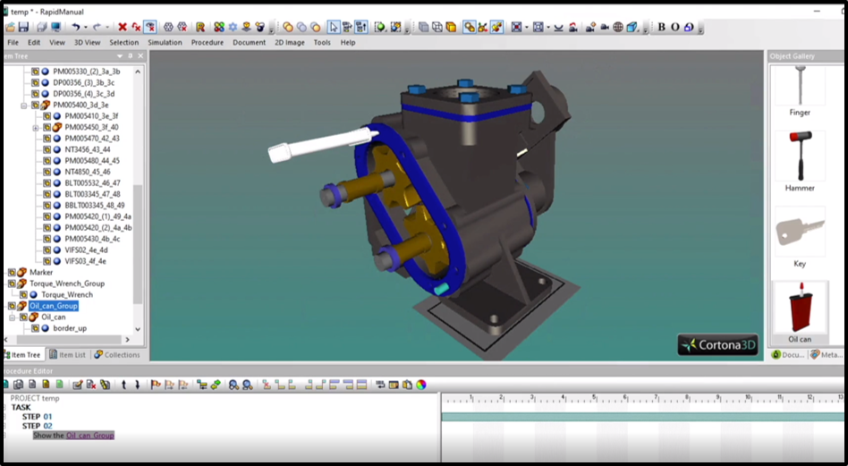Switch to the Collections tab
The height and width of the screenshot is (466, 848).
(117, 354)
